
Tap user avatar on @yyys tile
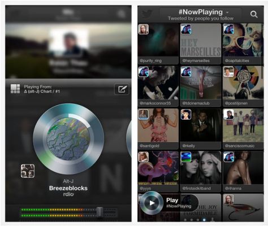click(144, 157)
